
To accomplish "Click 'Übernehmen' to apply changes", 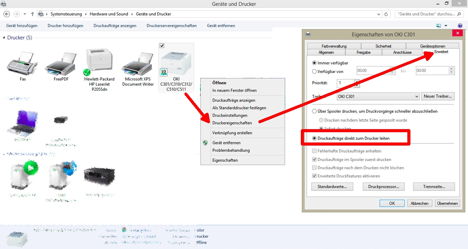I will pos(447,203).
